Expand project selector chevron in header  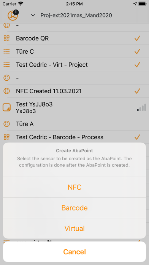33,15
